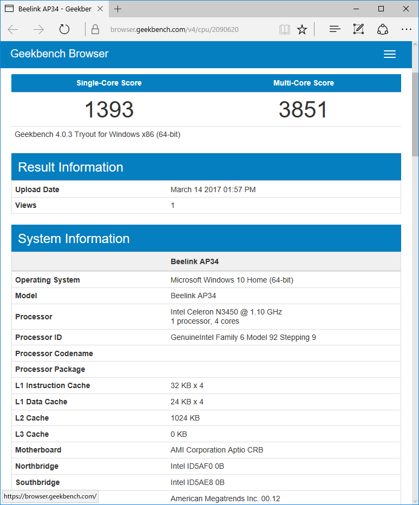Open the Geekbench Browser hamburger menu
The image size is (419, 505).
[390, 54]
